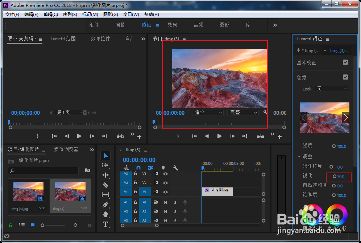
Task: Toggle 创意 checkbox
Action: 345,77
